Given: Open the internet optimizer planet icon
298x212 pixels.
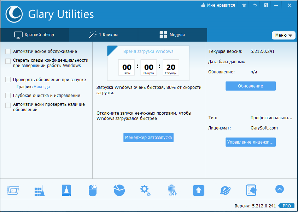Looking at the screenshot, I should [225, 190].
